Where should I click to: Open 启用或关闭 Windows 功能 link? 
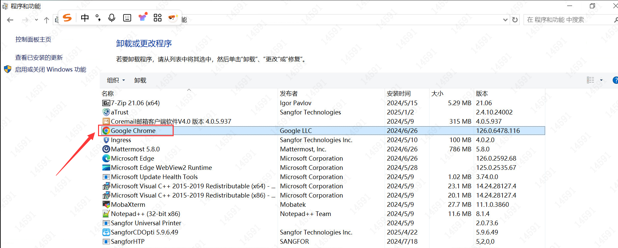pyautogui.click(x=51, y=69)
